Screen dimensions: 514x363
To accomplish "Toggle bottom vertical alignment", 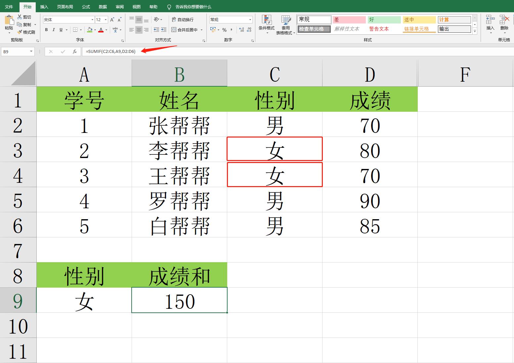I will (146, 20).
